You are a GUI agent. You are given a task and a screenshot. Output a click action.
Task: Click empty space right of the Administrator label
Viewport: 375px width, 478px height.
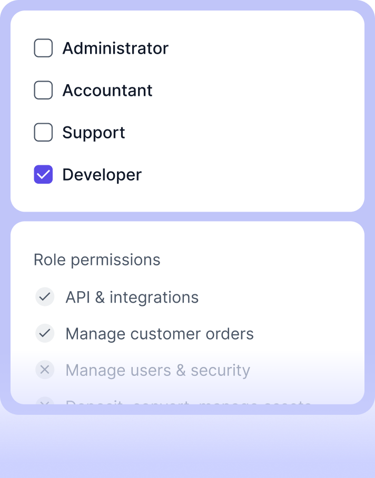[x=263, y=48]
